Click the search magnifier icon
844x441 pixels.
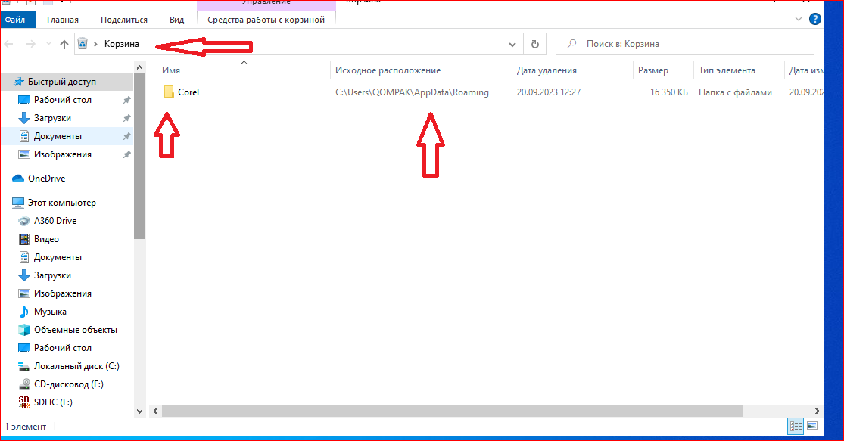tap(571, 44)
